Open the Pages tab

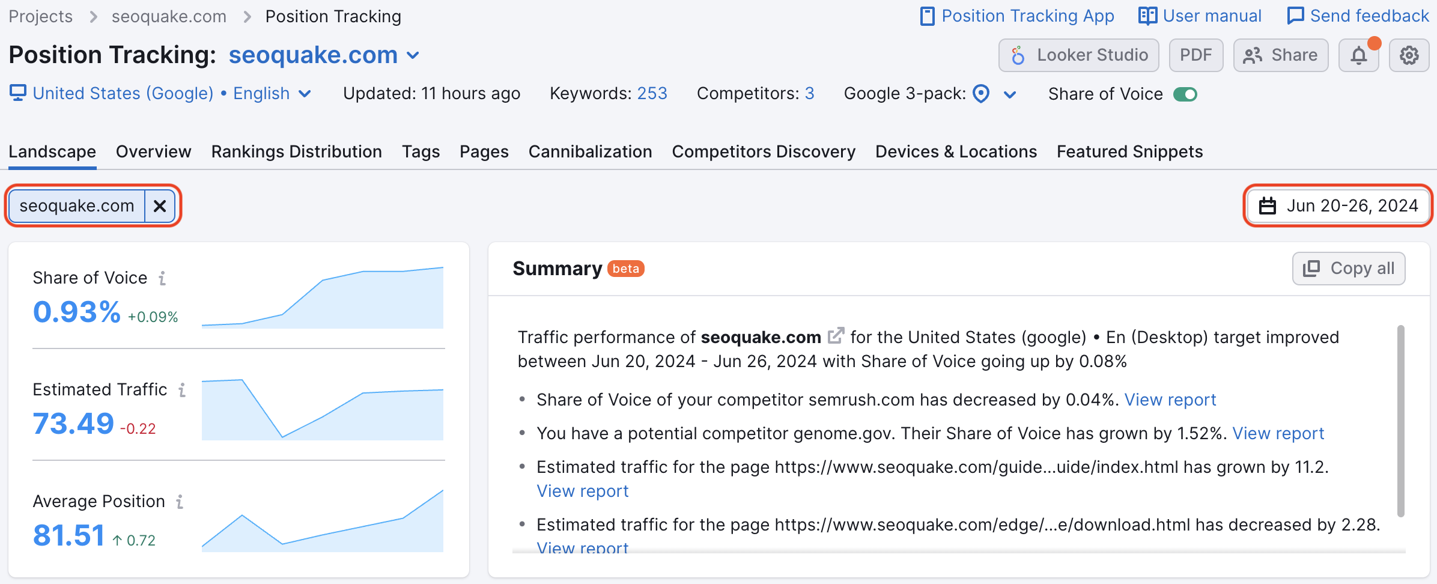point(484,151)
